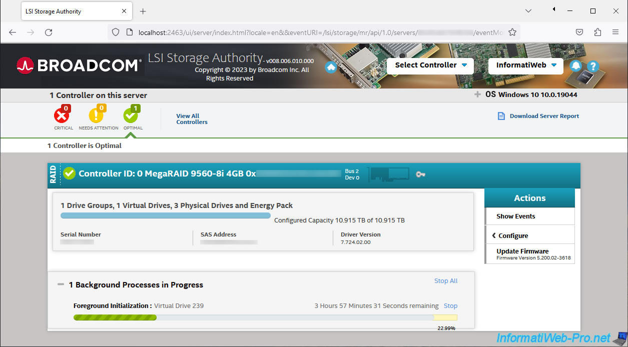Click Stop All background processes

[x=446, y=281]
